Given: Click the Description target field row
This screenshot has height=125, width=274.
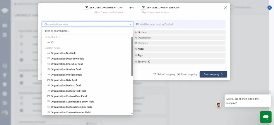Looking at the screenshot, I should click(179, 38).
